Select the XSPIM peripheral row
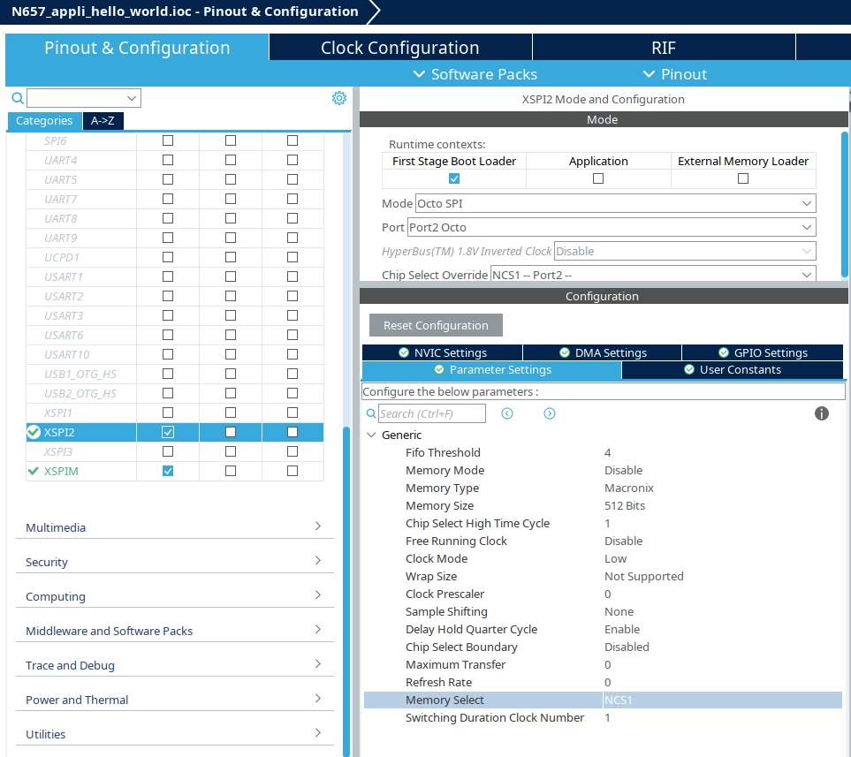This screenshot has width=851, height=757. point(175,471)
